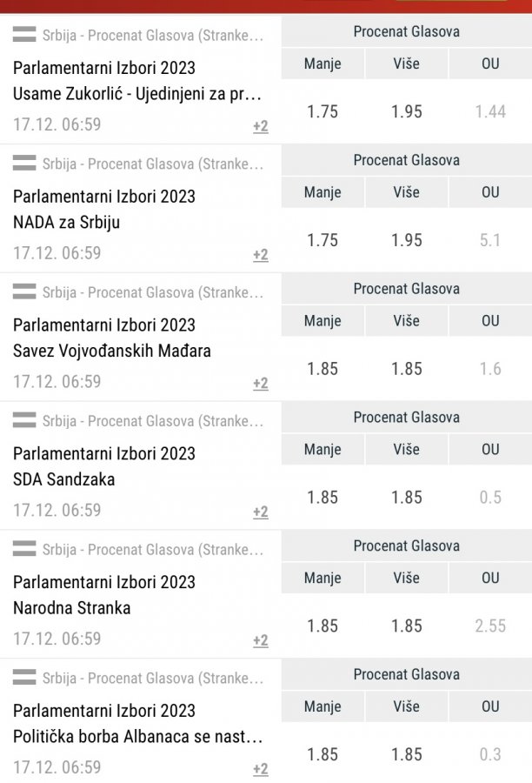Click the flag icon above Savez Vojvođanskih Mađara
Screen dimensions: 532x783
(x=24, y=292)
